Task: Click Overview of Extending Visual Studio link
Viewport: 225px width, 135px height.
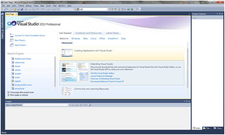Action: pos(105,79)
